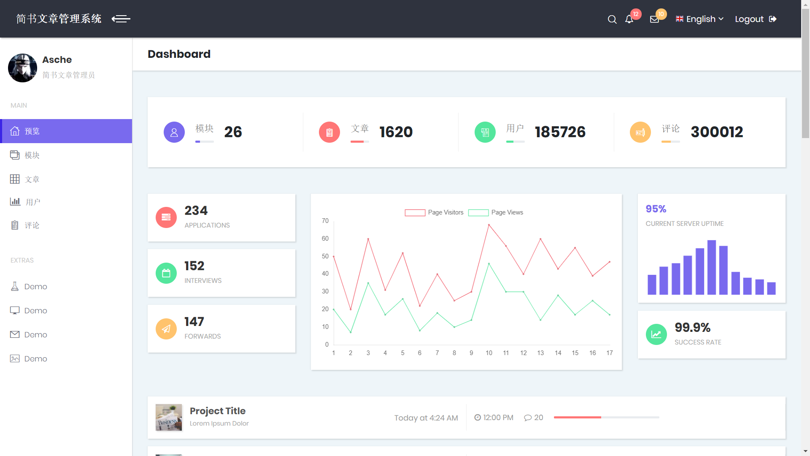Viewport: 810px width, 456px height.
Task: Open the Project Title link
Action: pyautogui.click(x=217, y=411)
